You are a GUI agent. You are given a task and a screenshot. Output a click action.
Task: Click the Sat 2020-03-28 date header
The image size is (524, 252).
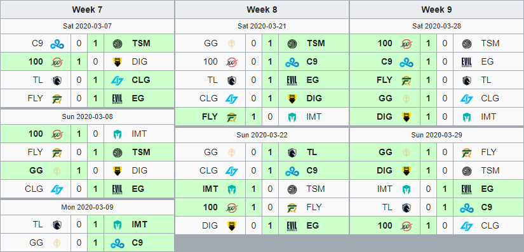point(437,26)
